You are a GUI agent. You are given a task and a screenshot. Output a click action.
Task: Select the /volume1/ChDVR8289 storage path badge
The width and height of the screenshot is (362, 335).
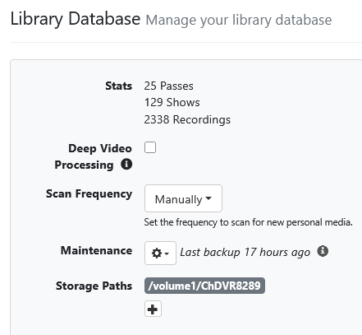pos(204,286)
